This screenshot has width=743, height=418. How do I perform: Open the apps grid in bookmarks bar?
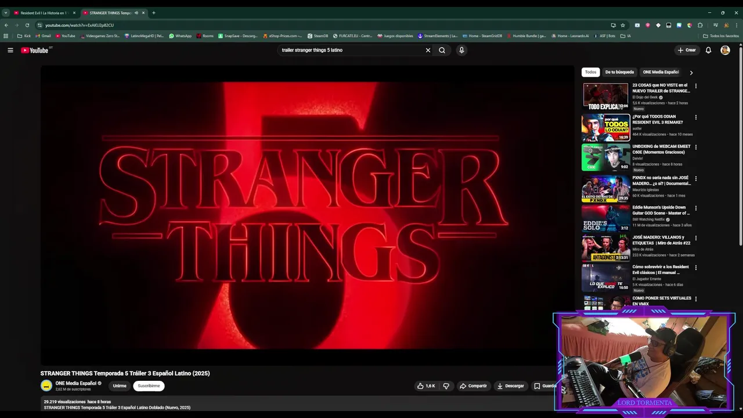pos(6,36)
